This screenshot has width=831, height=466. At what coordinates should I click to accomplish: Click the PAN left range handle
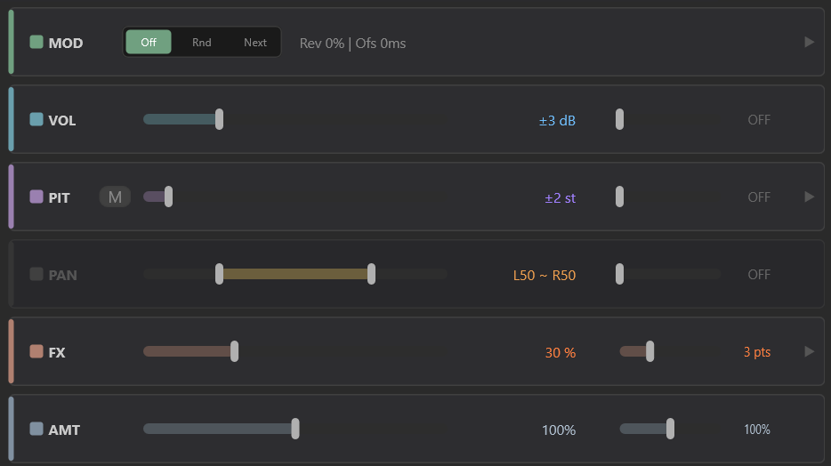(219, 274)
